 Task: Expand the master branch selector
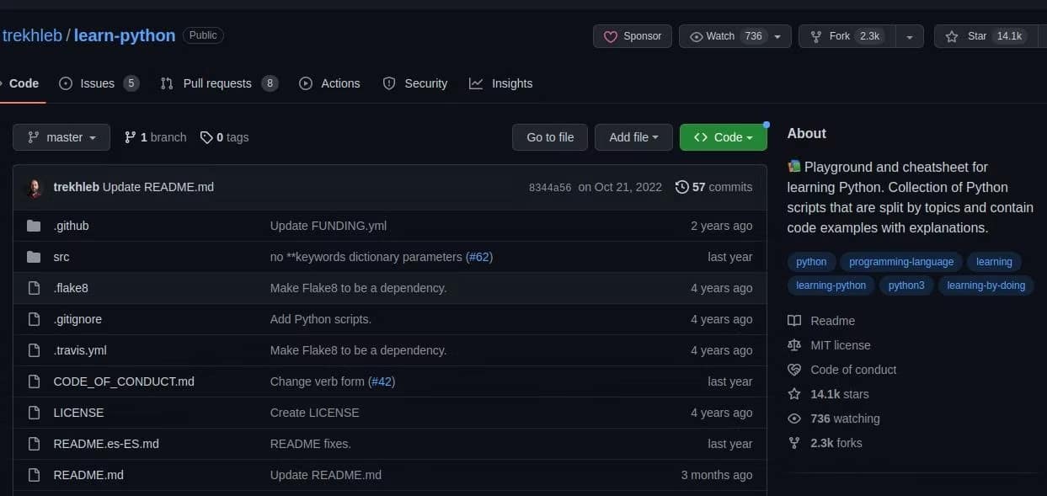point(61,136)
